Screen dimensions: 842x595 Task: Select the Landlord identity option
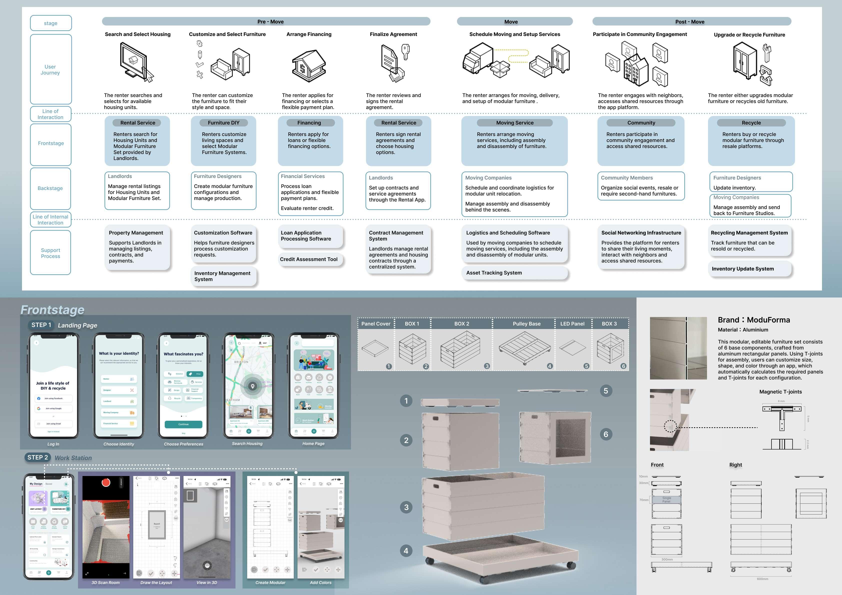click(119, 401)
